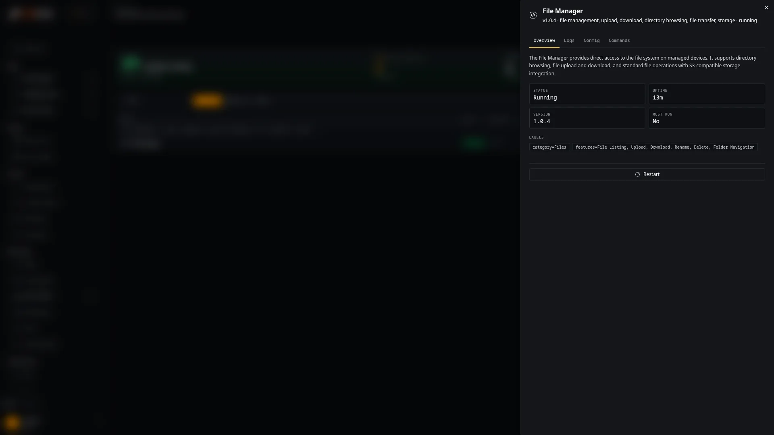Viewport: 774px width, 435px height.
Task: Click the LABELS section heading
Action: point(536,137)
